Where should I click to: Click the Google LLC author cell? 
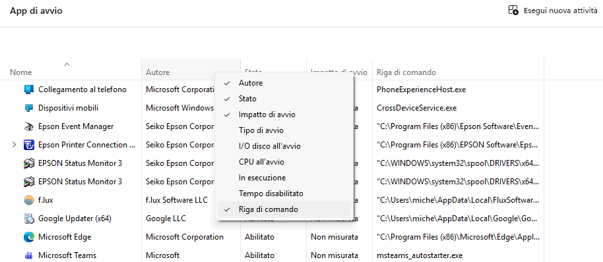click(166, 219)
